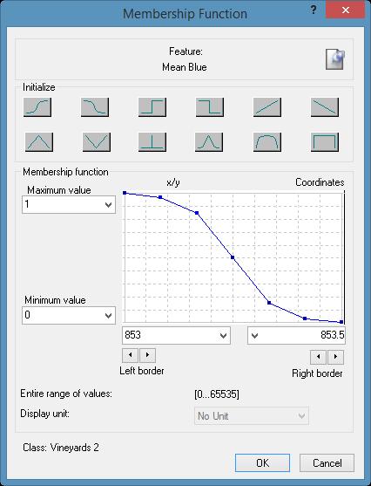Image resolution: width=371 pixels, height=486 pixels.
Task: Select the singleton (exactly one value) function
Action: pyautogui.click(x=152, y=142)
